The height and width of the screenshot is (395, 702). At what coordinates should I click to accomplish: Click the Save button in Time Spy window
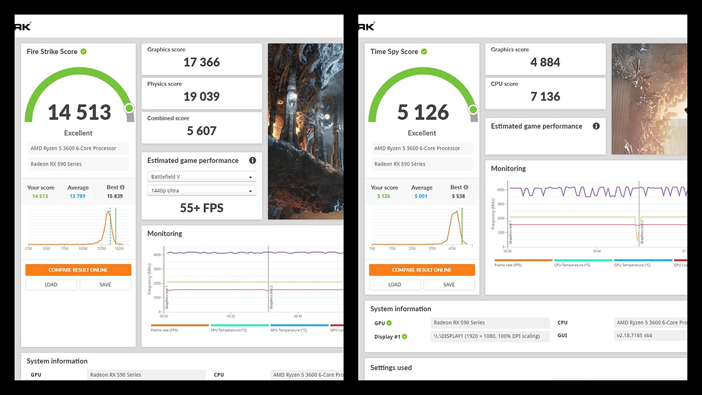(x=449, y=284)
